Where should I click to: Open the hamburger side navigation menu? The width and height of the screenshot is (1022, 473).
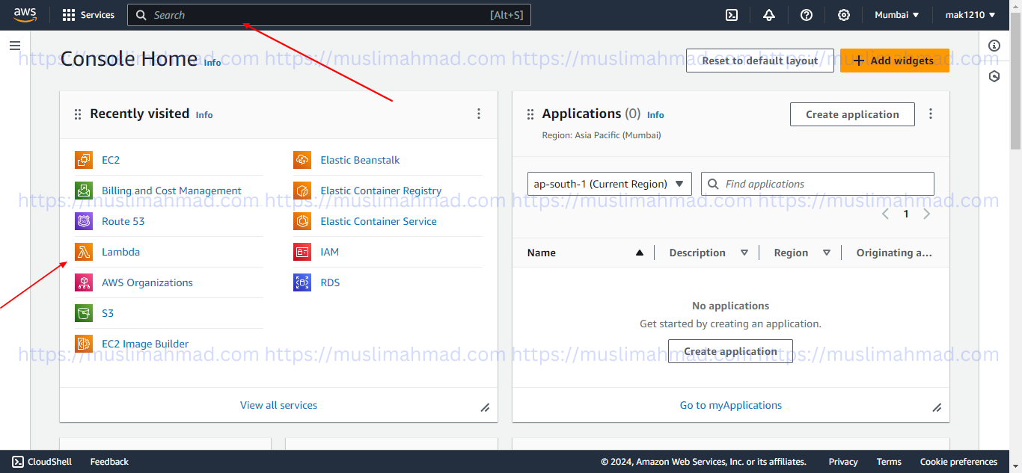point(15,46)
